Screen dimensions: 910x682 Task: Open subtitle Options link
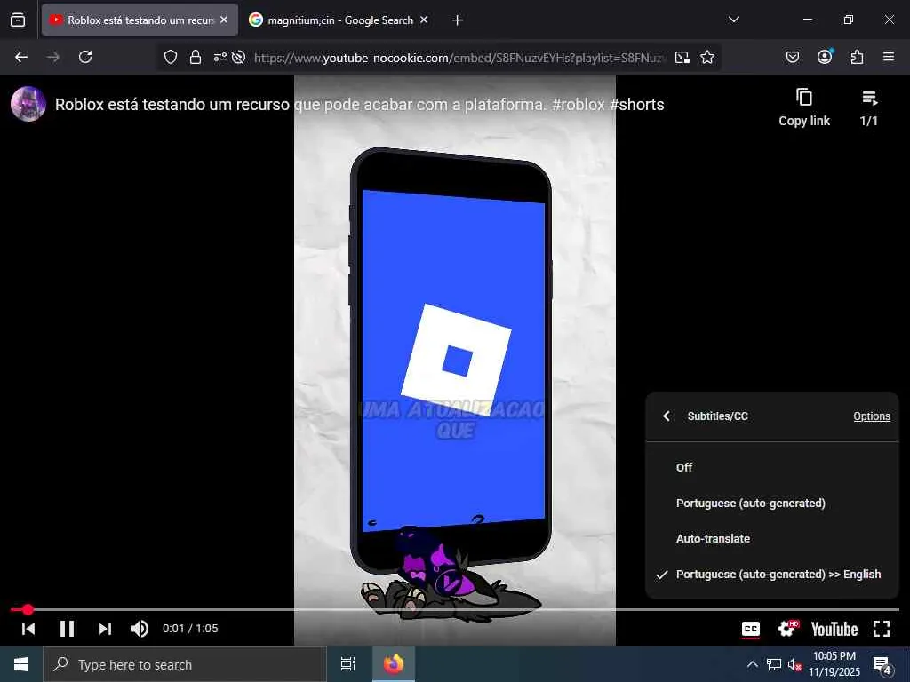[872, 416]
